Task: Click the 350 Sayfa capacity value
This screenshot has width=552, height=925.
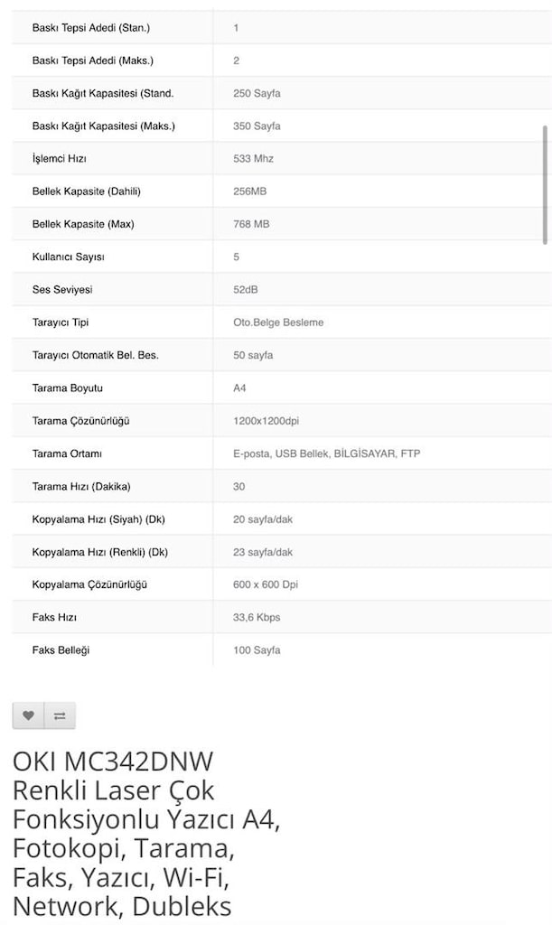Action: tap(257, 126)
